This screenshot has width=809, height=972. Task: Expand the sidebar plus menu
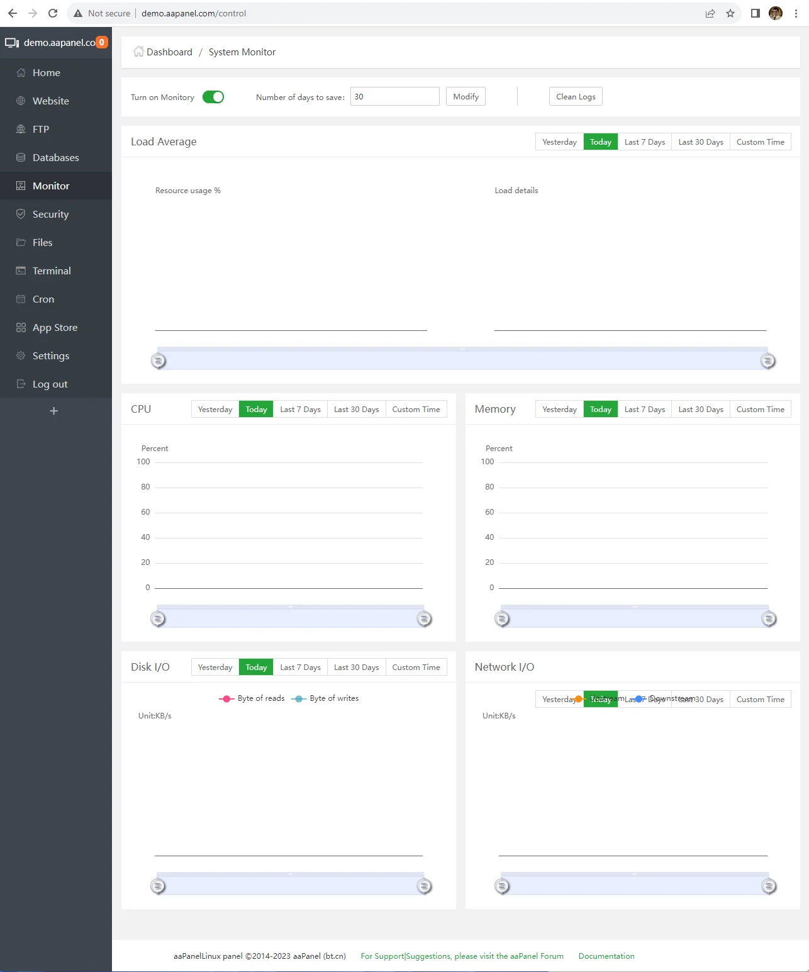click(54, 411)
